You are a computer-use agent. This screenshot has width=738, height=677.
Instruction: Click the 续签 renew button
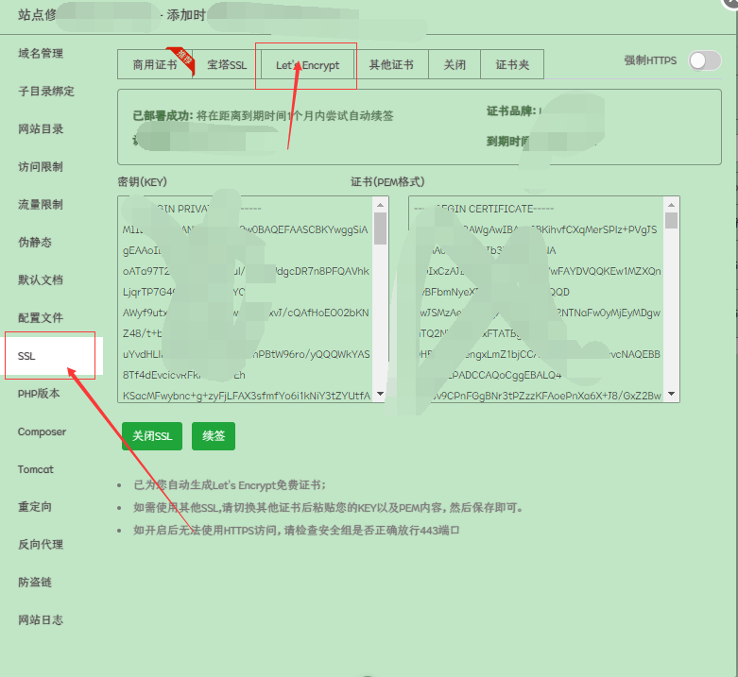pyautogui.click(x=213, y=436)
